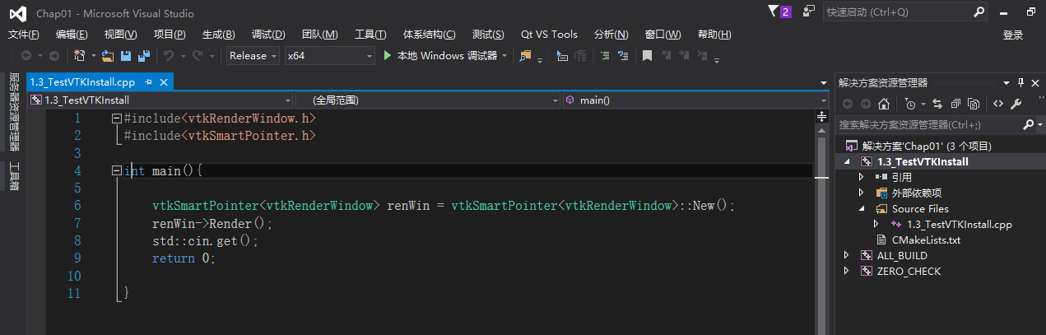Image resolution: width=1046 pixels, height=335 pixels.
Task: Toggle Show All Files in Solution Explorer
Action: pyautogui.click(x=974, y=104)
